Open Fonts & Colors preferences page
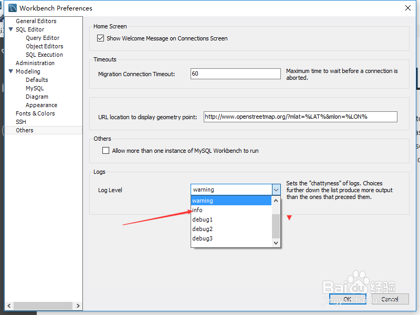Screen dimensions: 420x315 35,113
